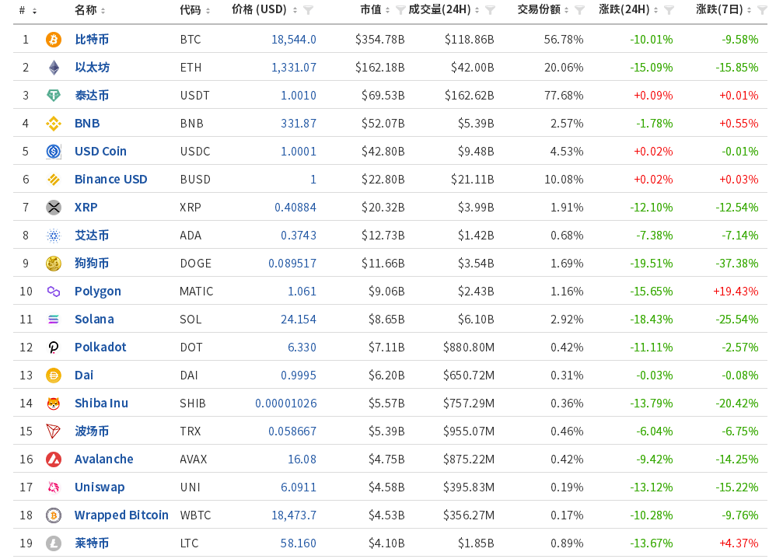This screenshot has width=769, height=559.
Task: Click the Avalanche red logo icon
Action: [53, 459]
